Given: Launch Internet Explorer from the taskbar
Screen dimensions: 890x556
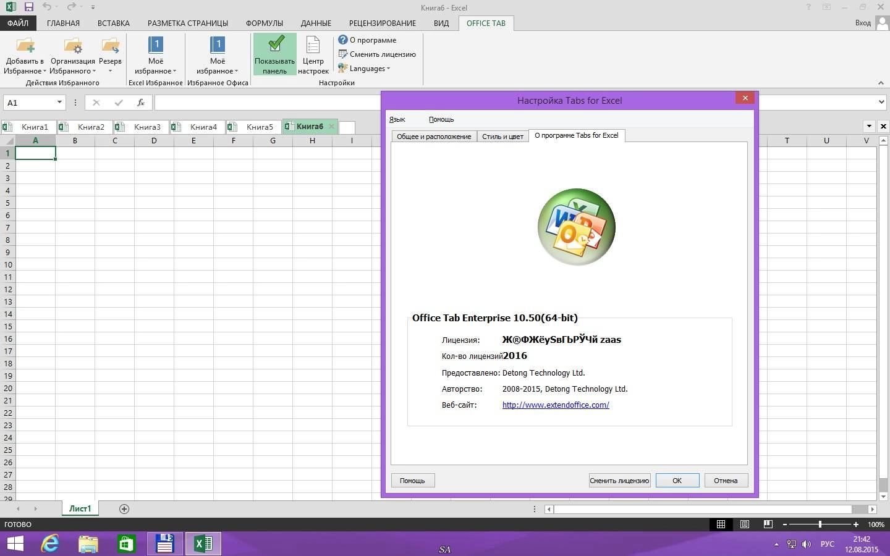Looking at the screenshot, I should point(50,544).
